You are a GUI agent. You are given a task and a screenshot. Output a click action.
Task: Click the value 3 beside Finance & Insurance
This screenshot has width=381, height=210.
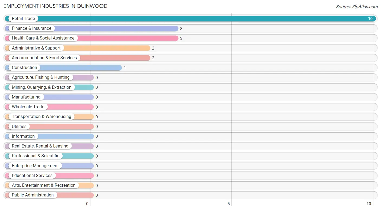pyautogui.click(x=181, y=28)
